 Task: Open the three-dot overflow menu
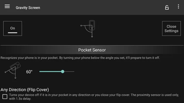pos(178,7)
